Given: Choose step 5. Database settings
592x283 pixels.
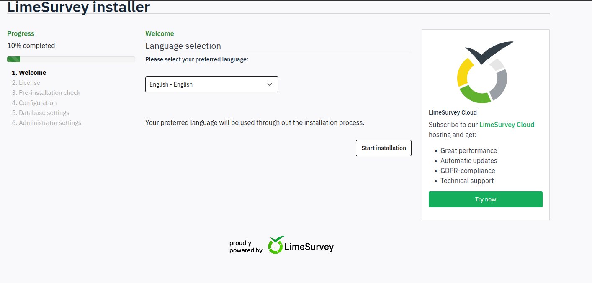Looking at the screenshot, I should pyautogui.click(x=41, y=113).
